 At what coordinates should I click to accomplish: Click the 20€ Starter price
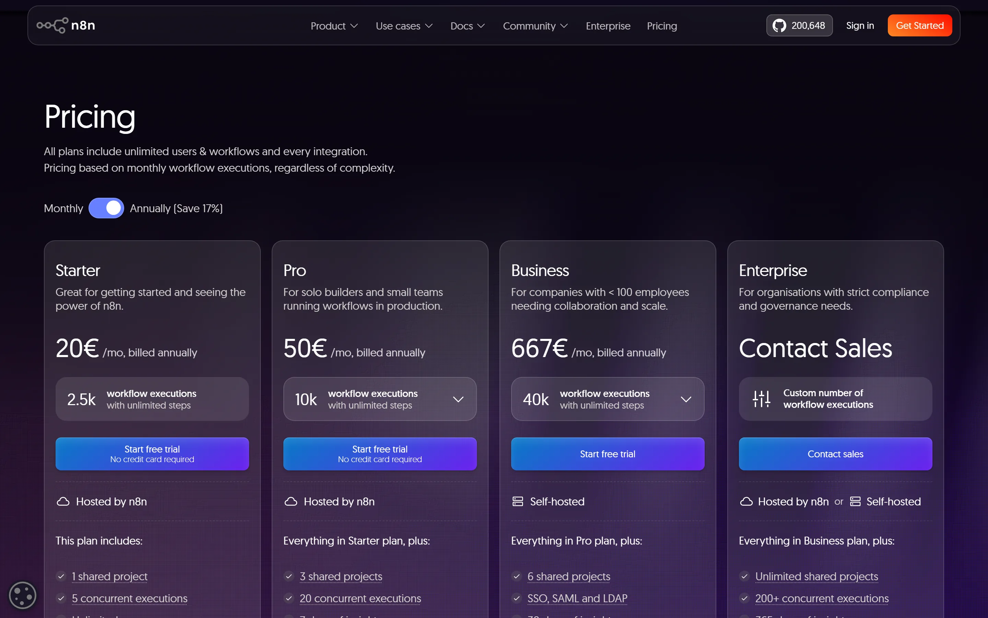click(x=77, y=348)
